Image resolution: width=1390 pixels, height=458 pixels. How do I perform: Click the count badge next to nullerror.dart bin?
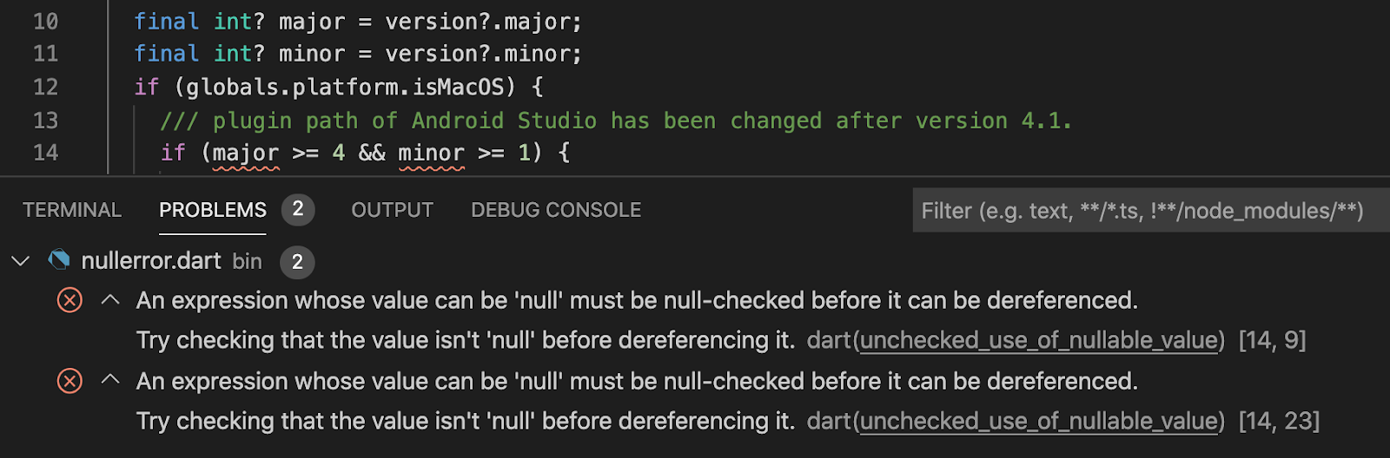(297, 262)
